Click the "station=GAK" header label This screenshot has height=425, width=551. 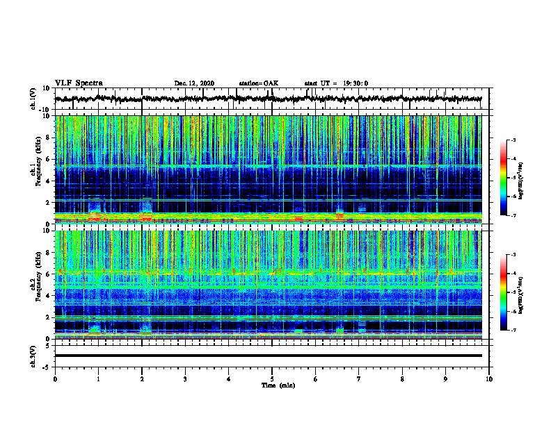coord(259,83)
